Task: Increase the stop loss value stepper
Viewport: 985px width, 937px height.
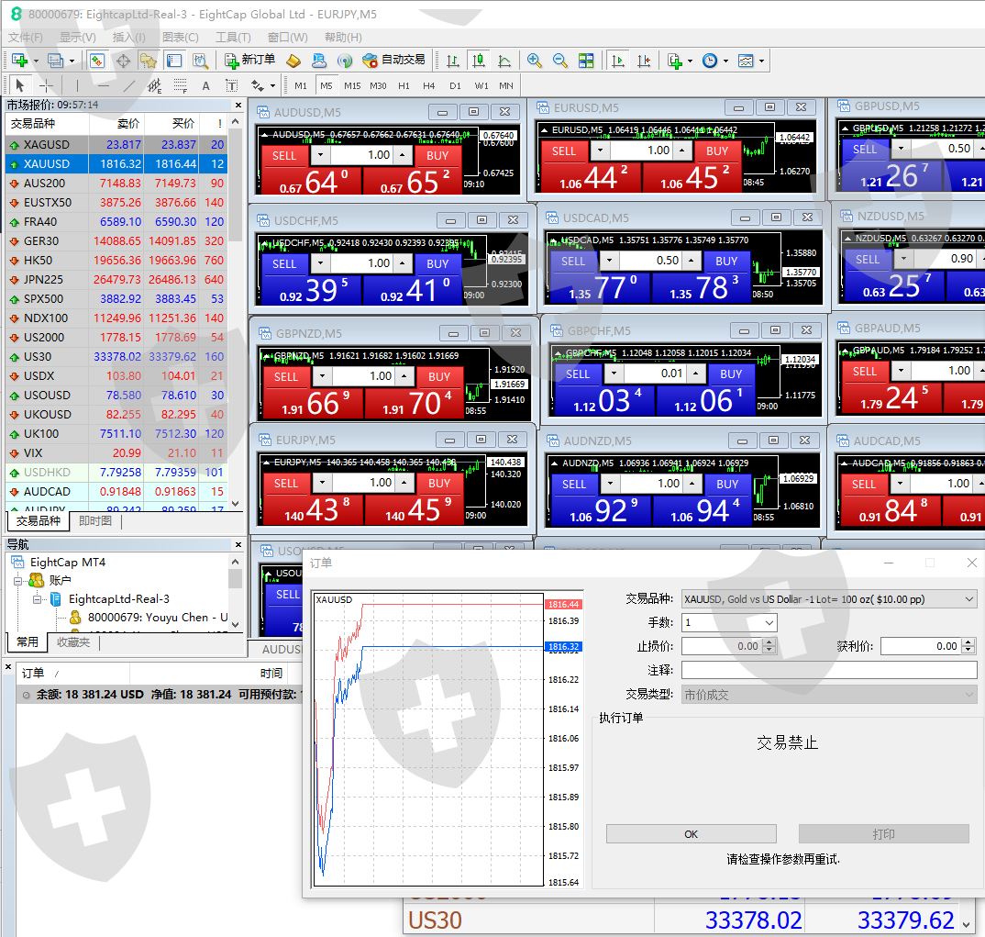Action: pos(769,642)
